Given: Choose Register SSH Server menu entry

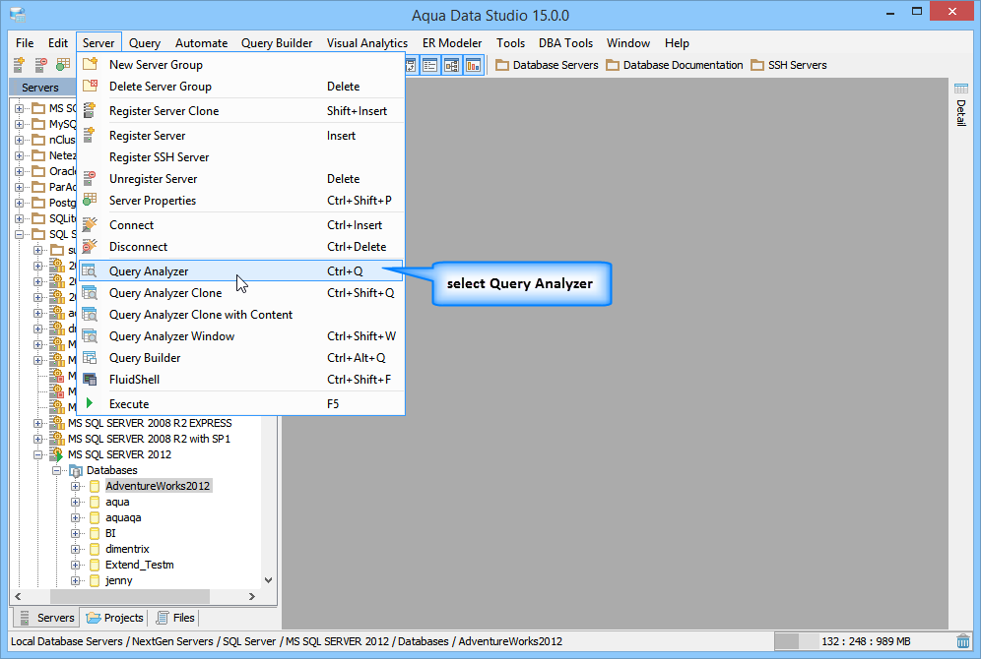Looking at the screenshot, I should coord(241,156).
